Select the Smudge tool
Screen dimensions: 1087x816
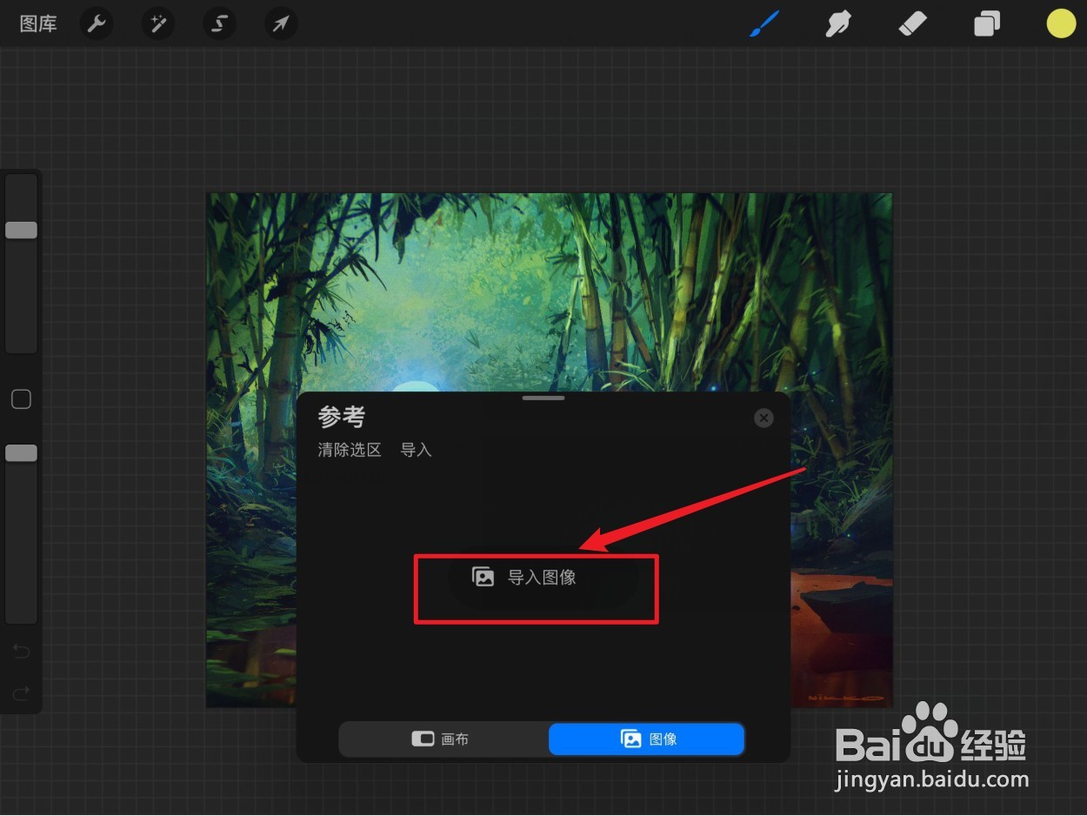pos(837,23)
